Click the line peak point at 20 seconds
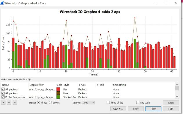Image resolution: width=183 pixels, height=114 pixels. 66,20
